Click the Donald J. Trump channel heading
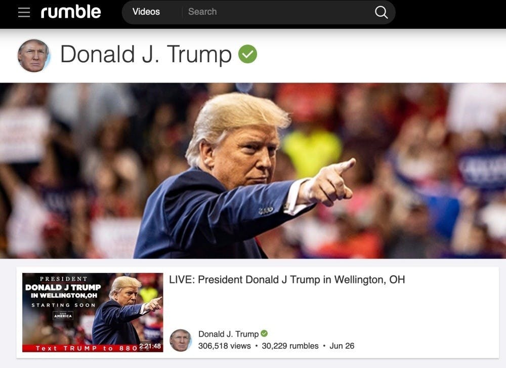 point(146,54)
